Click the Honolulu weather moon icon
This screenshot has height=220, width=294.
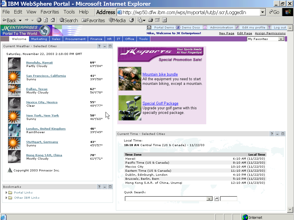coord(14,64)
